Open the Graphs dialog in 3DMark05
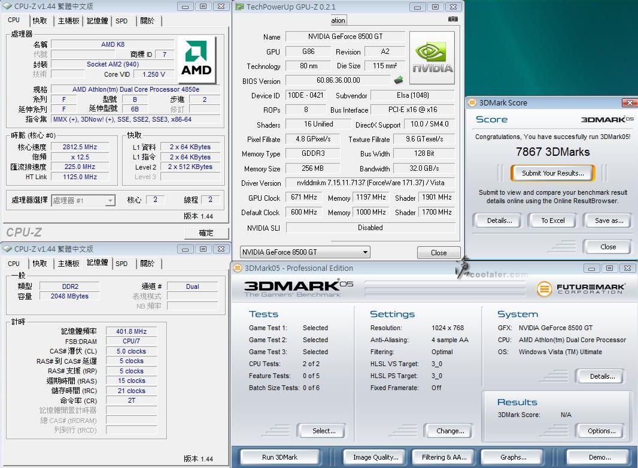This screenshot has width=638, height=468. point(513,457)
